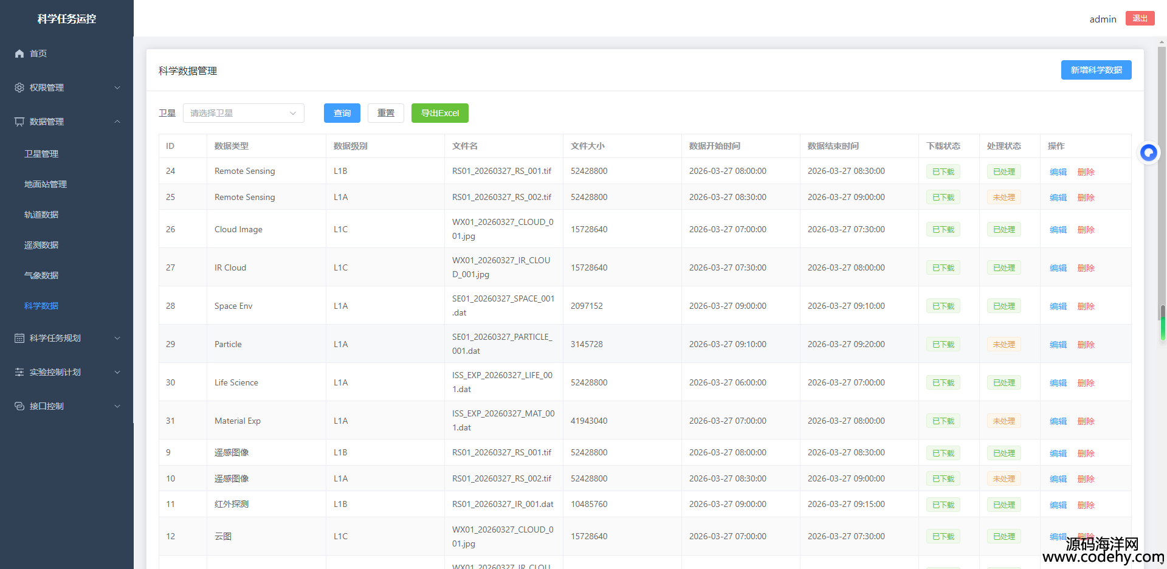This screenshot has width=1167, height=569.
Task: Click the gear icon beside 权限管理
Action: tap(19, 88)
